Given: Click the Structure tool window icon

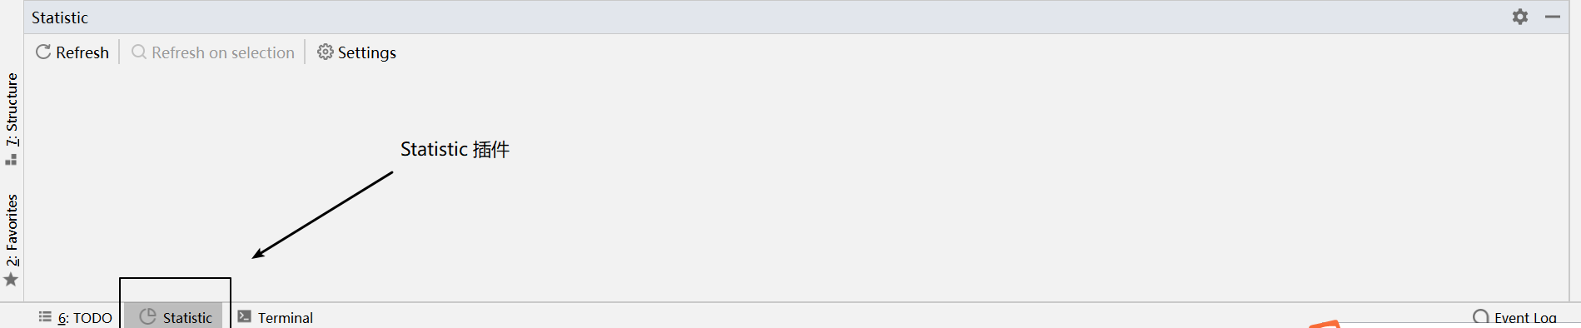Looking at the screenshot, I should (x=12, y=159).
